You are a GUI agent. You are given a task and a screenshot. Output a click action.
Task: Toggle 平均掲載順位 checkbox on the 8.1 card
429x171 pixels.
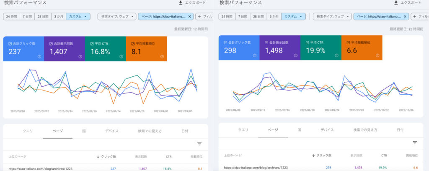133,43
